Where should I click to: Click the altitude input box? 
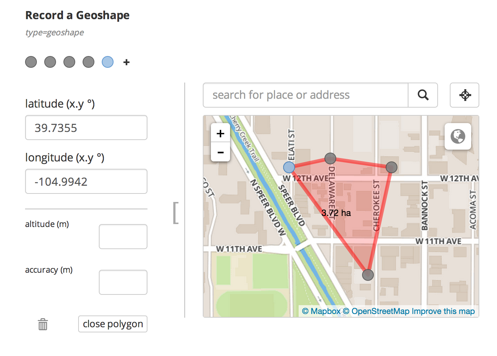(123, 237)
